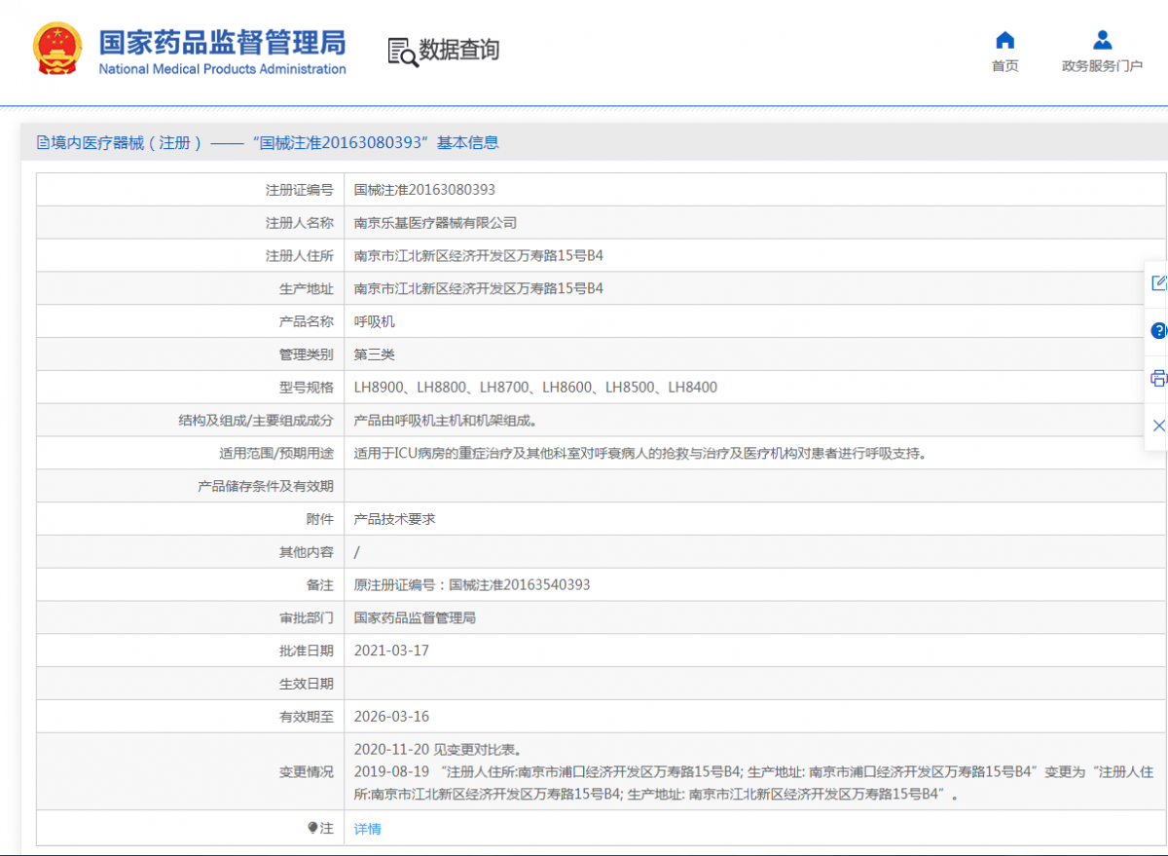Click the printer icon on right sidebar

(x=1158, y=379)
